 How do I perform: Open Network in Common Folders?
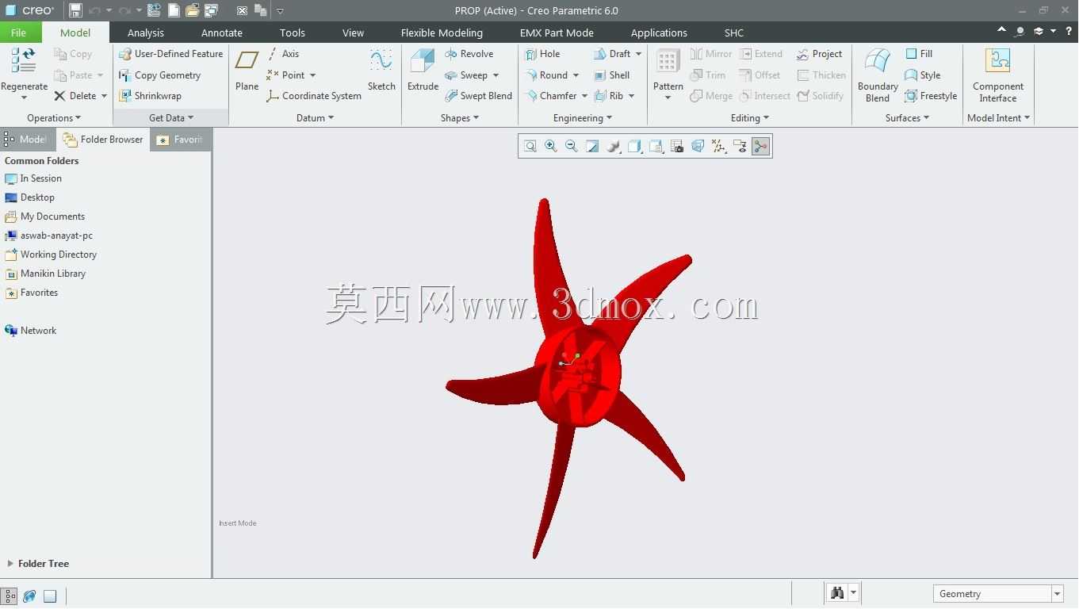coord(31,331)
